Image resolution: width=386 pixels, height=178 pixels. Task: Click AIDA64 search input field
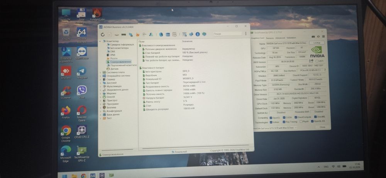coord(227,34)
